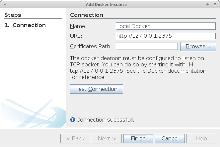The image size is (220, 147).
Task: Click the URL field with http://127.0.0.1:2375
Action: pyautogui.click(x=166, y=36)
